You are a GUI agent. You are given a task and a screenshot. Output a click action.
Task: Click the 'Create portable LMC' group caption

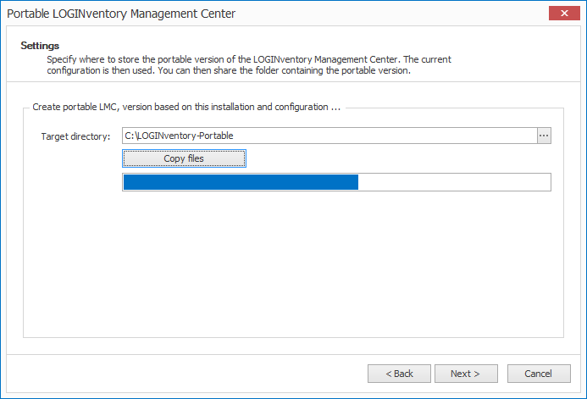pyautogui.click(x=186, y=107)
